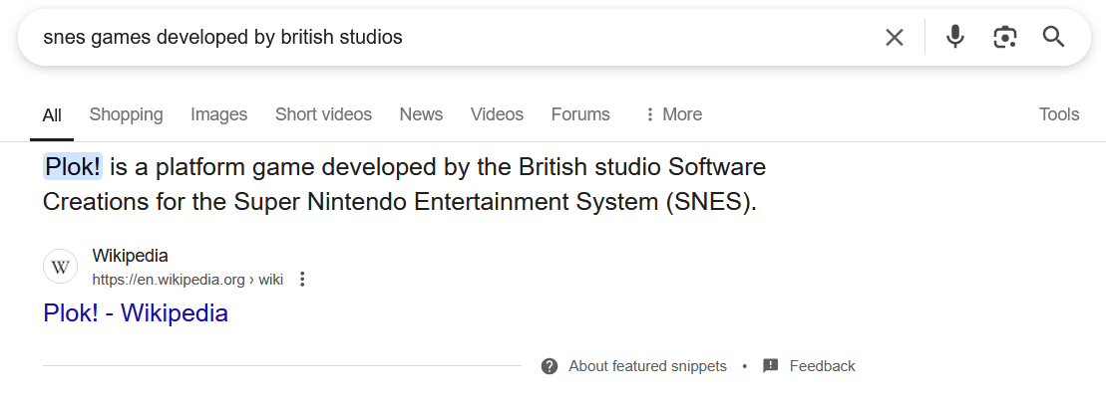Open the Tools options

1059,114
